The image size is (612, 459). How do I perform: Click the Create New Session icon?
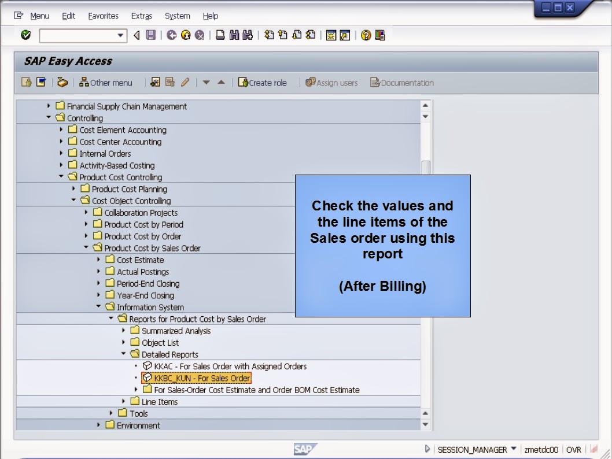point(331,35)
